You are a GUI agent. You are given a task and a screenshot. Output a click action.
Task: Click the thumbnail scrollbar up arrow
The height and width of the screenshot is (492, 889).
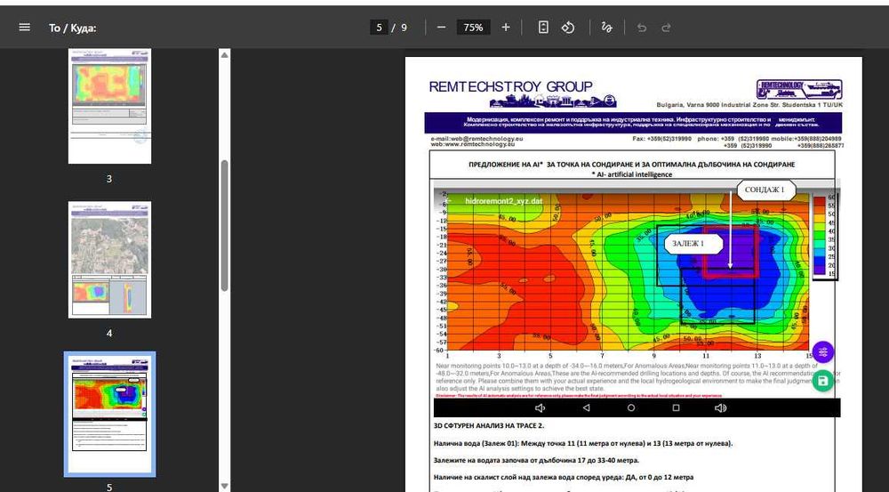(225, 55)
